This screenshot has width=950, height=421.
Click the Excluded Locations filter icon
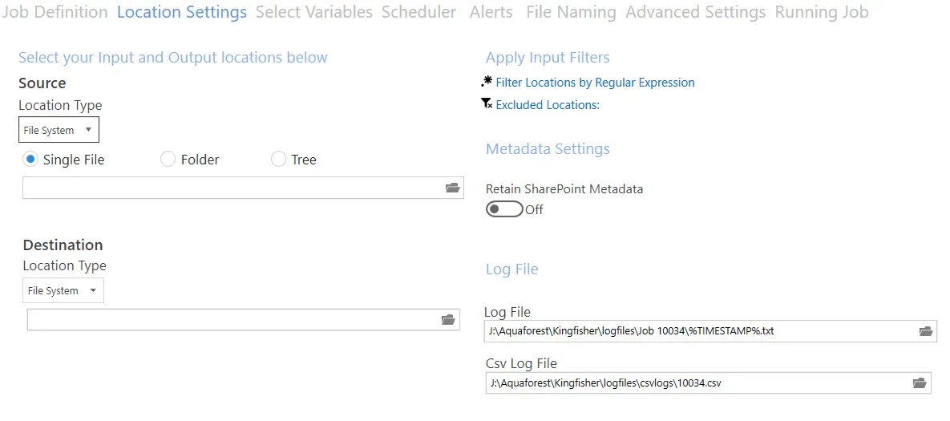coord(487,104)
